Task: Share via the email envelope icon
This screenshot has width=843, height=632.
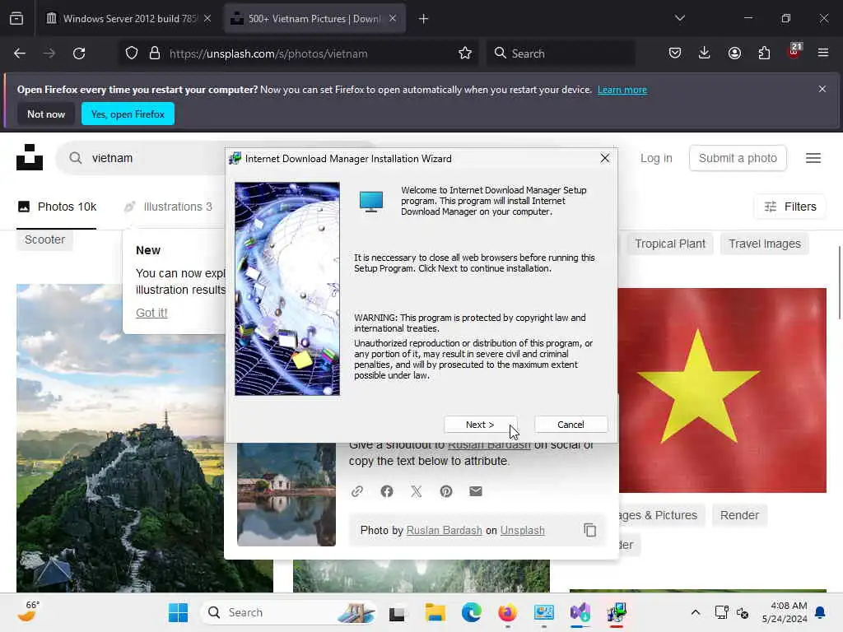Action: click(x=476, y=491)
